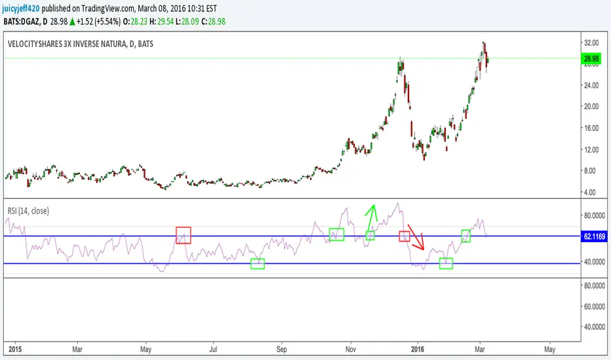Click the +1.52 (+5.54%) change value
Screen dimensions: 611x360
[98, 22]
